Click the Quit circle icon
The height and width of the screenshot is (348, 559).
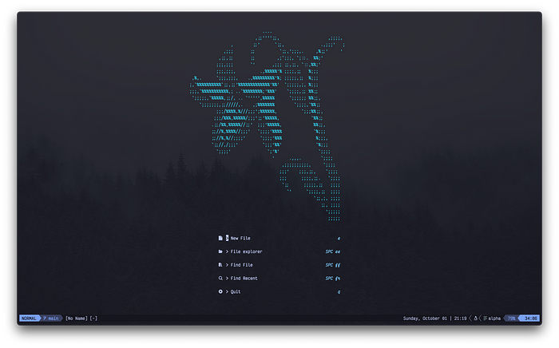click(220, 291)
